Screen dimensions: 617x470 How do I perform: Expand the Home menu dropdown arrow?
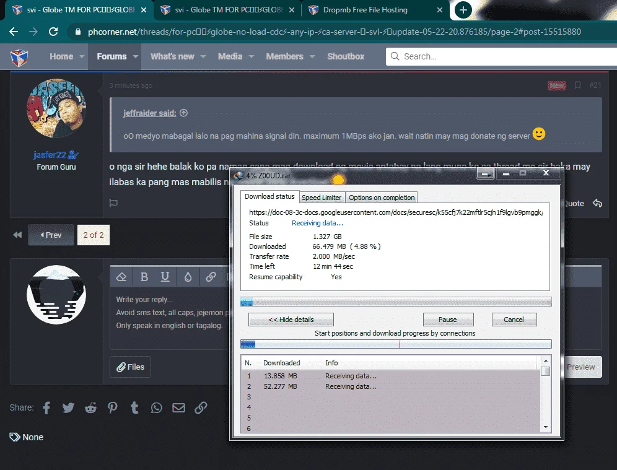tap(82, 56)
